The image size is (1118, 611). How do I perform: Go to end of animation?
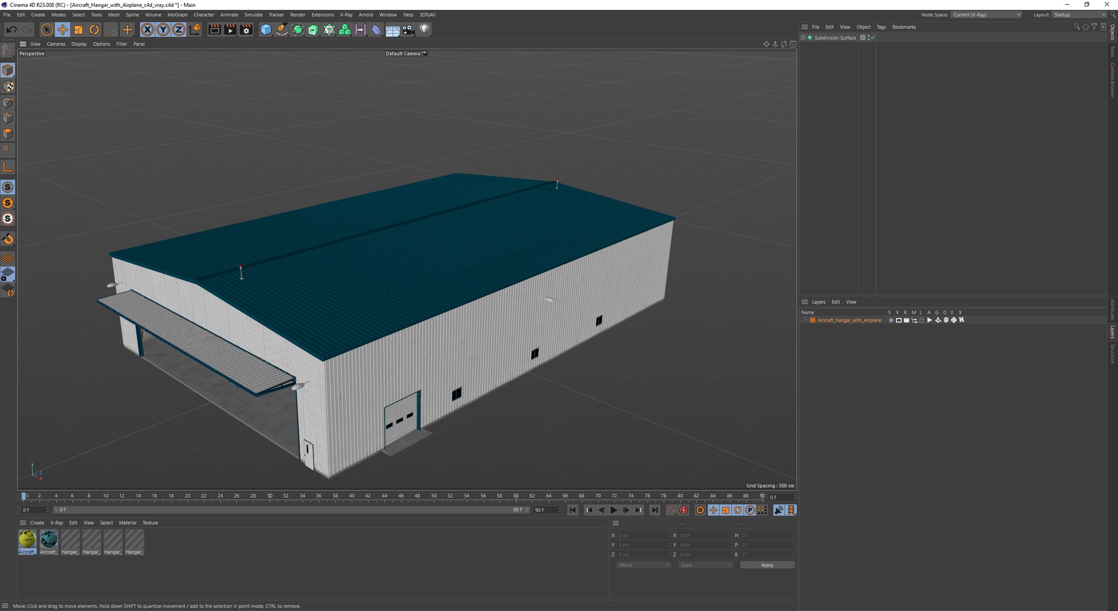(654, 510)
